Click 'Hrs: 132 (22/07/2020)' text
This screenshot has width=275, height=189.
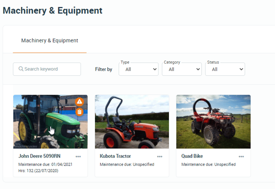[x=38, y=171]
